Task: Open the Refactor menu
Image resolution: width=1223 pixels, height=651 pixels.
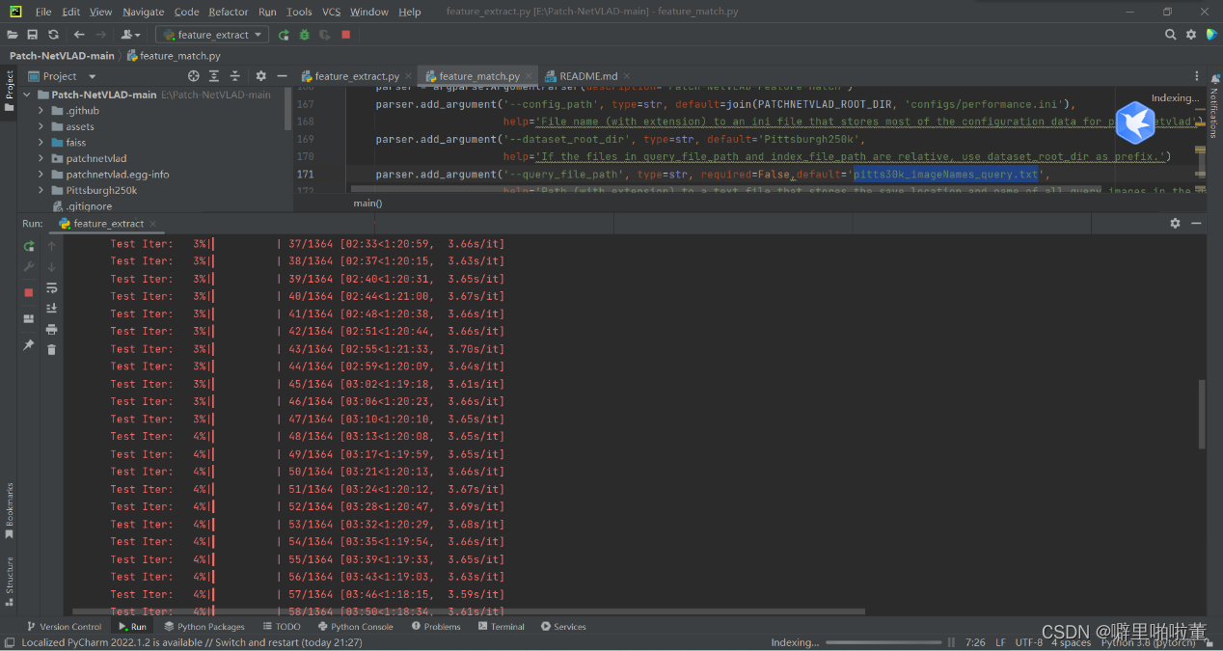Action: click(228, 12)
